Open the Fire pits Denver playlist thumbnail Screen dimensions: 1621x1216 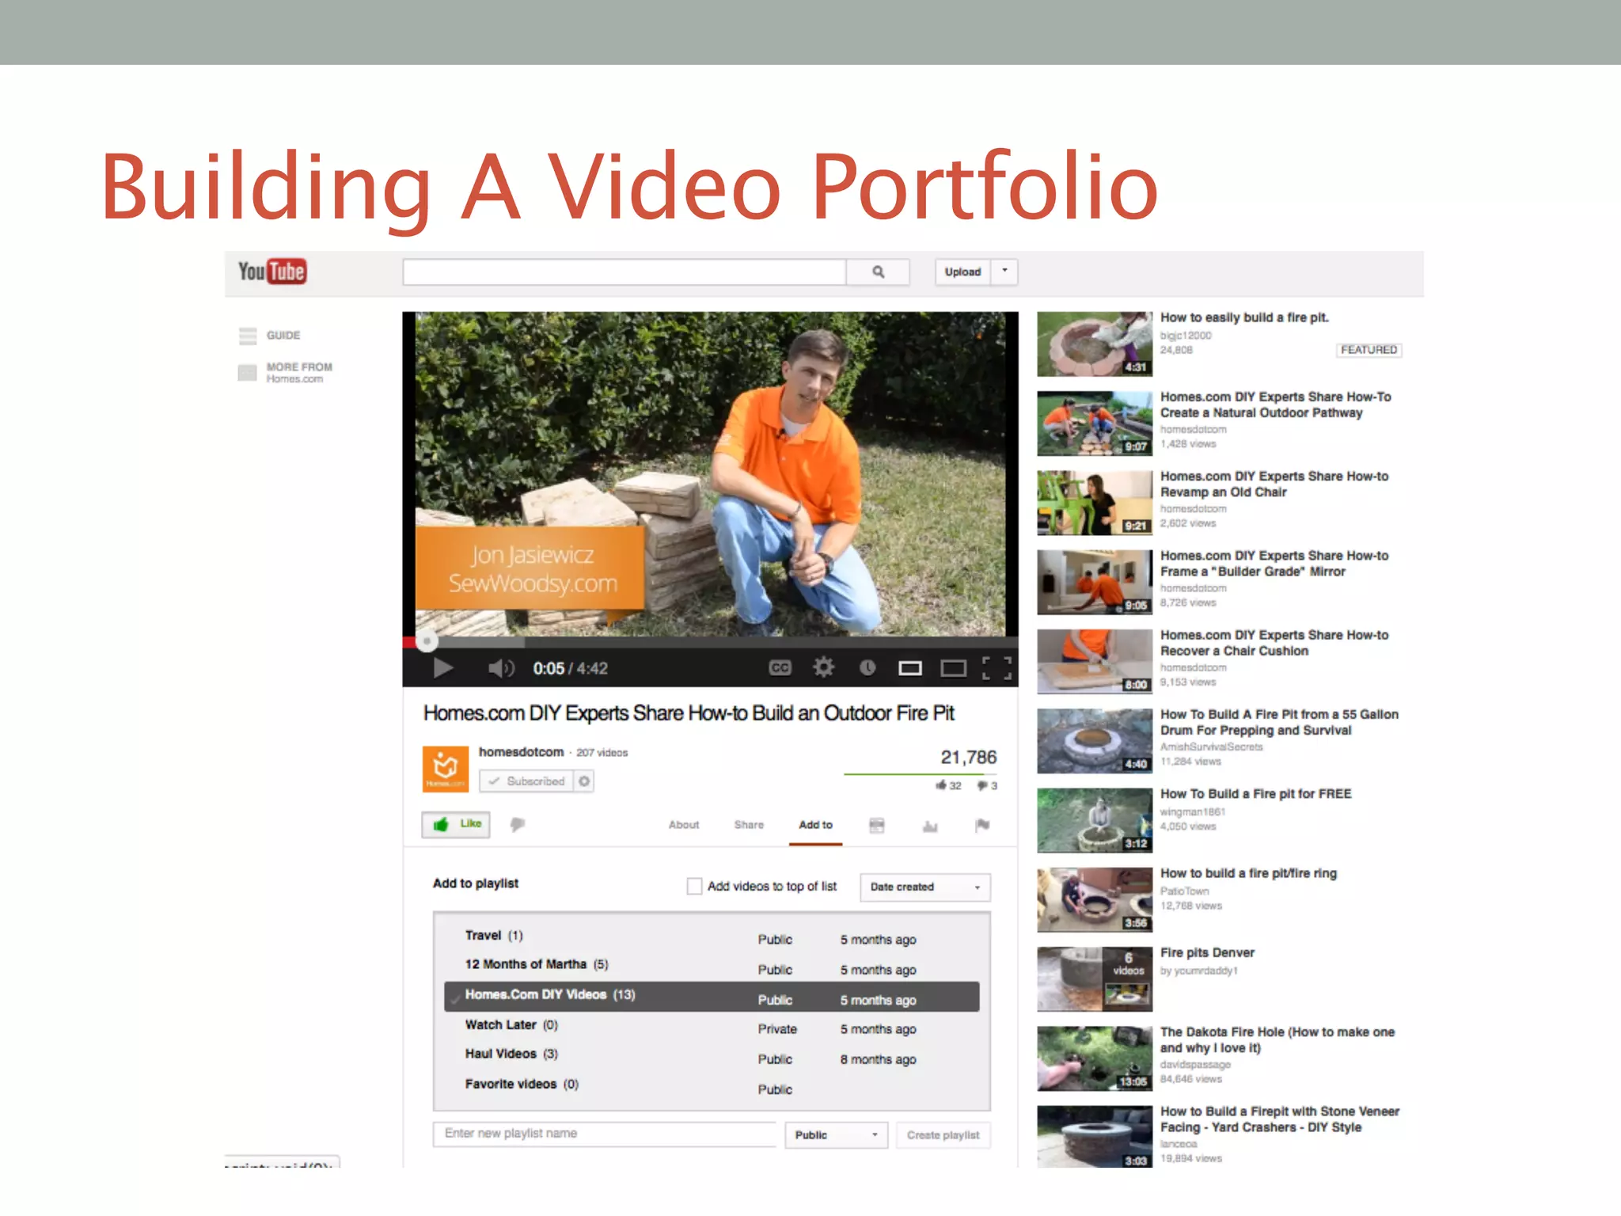[1095, 979]
